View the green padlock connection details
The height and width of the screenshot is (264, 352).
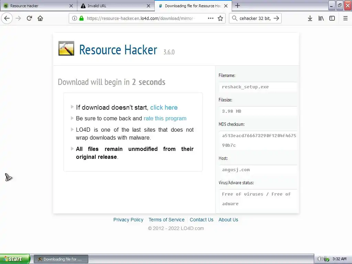click(x=81, y=19)
